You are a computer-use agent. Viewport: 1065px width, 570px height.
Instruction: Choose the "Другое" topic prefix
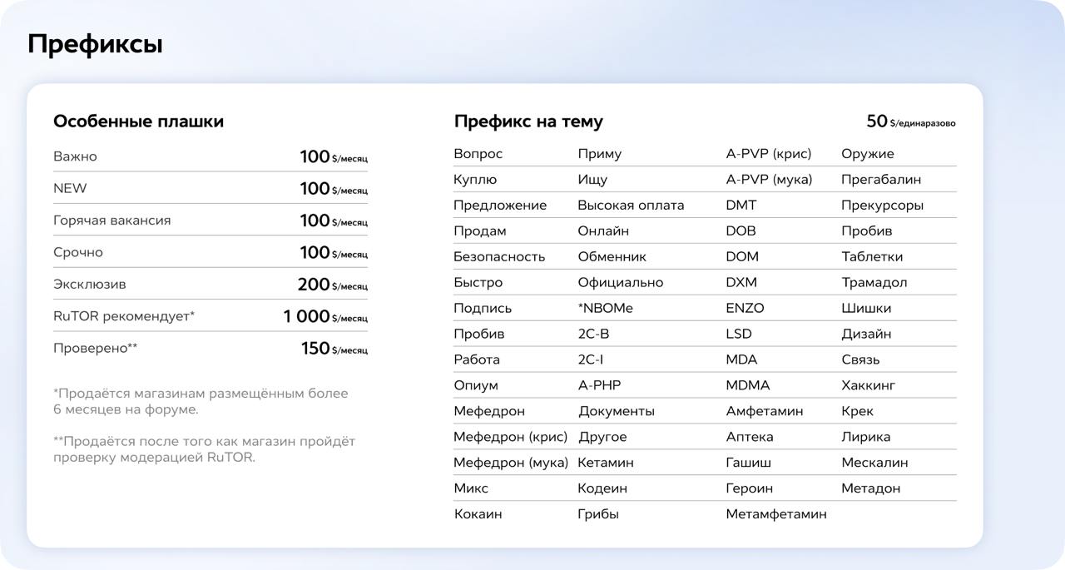(x=602, y=437)
